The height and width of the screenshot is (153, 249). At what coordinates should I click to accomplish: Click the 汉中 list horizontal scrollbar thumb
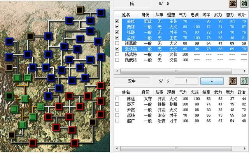176,148
